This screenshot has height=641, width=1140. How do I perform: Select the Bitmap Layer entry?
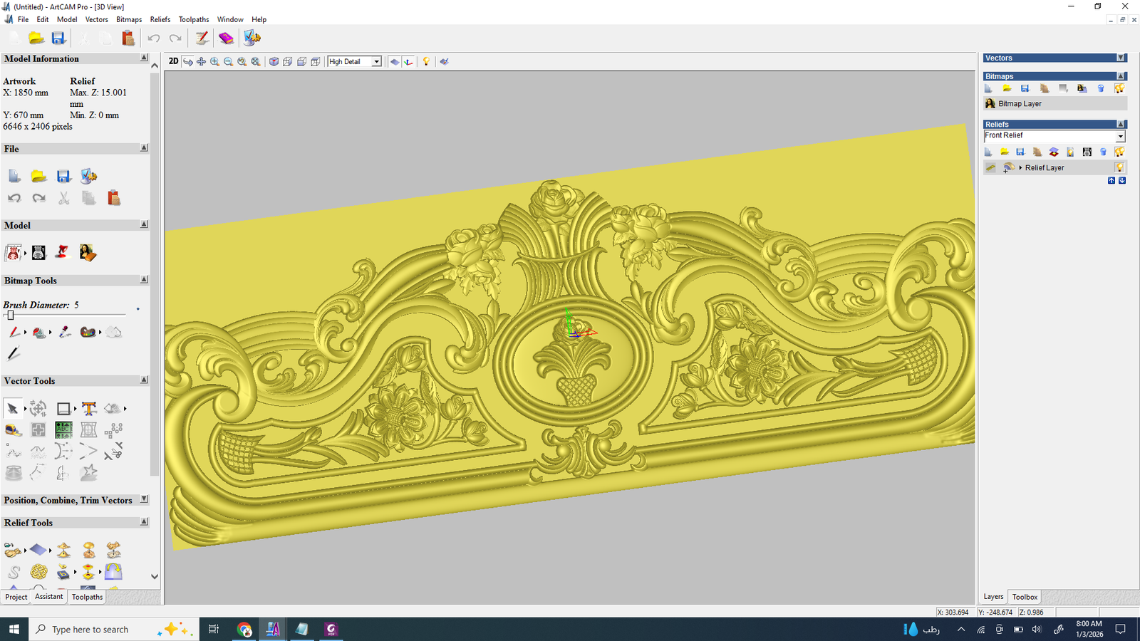pyautogui.click(x=1020, y=104)
